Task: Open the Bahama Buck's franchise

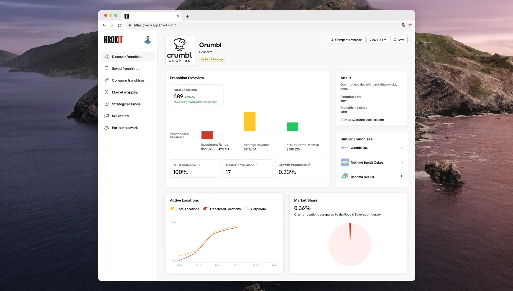Action: (372, 176)
